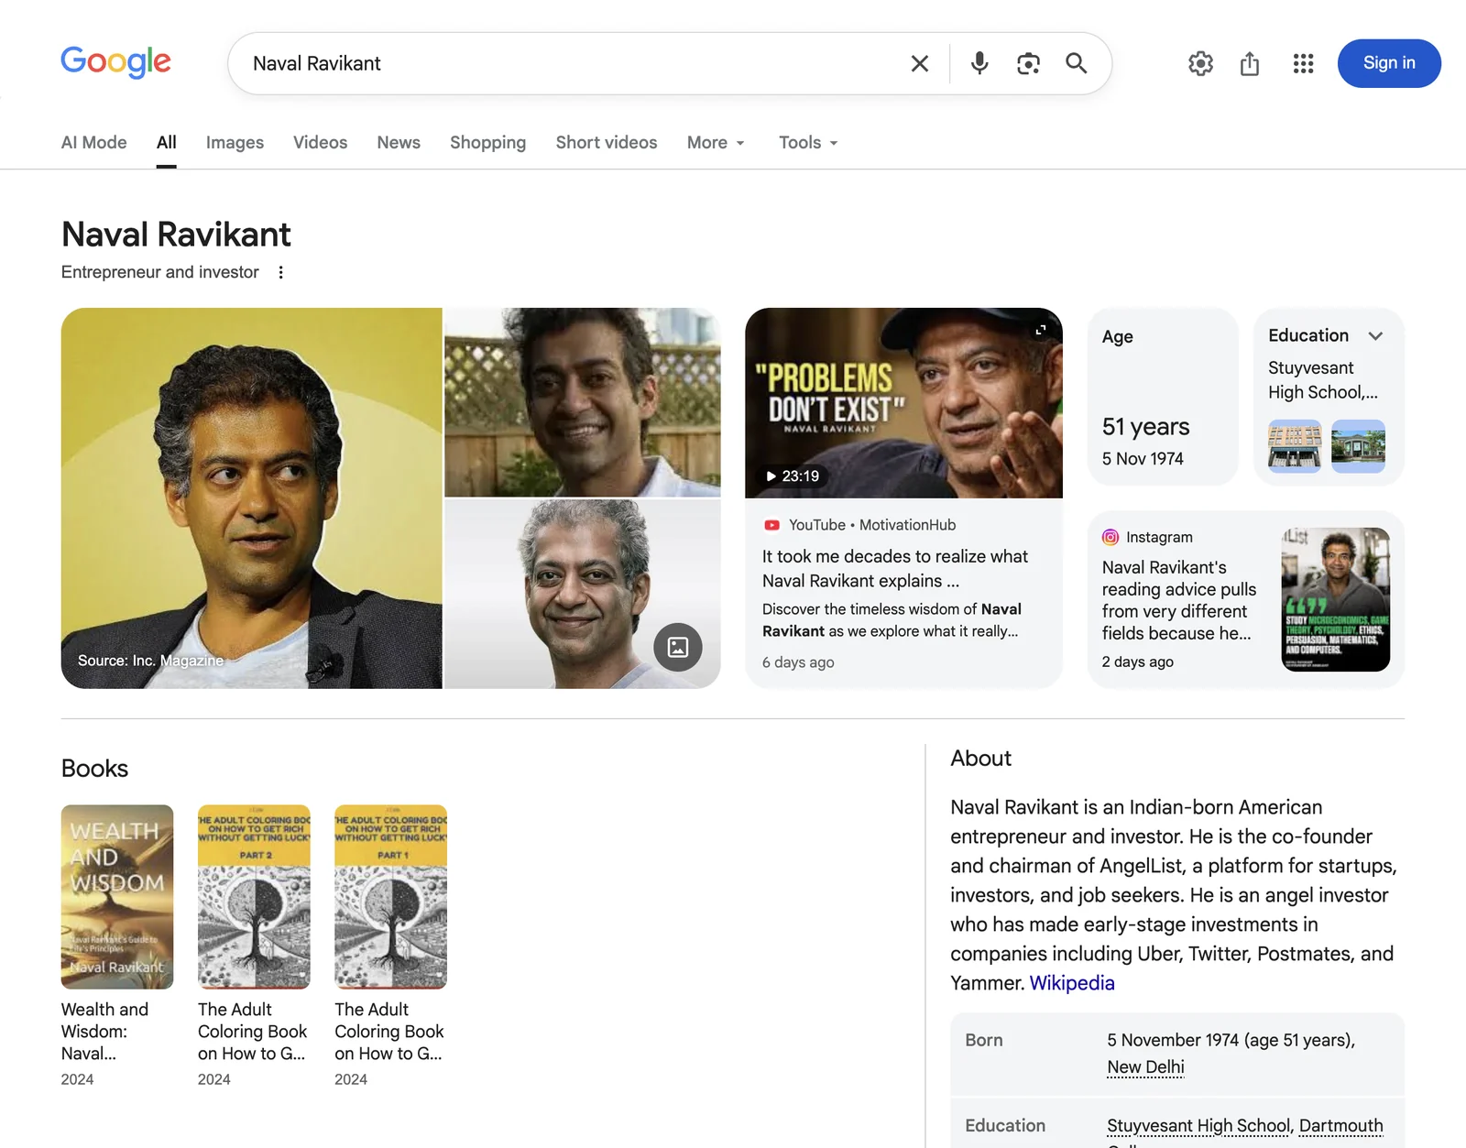Viewport: 1466px width, 1148px height.
Task: Click the '6 days ago' video timestamp
Action: [x=798, y=661]
